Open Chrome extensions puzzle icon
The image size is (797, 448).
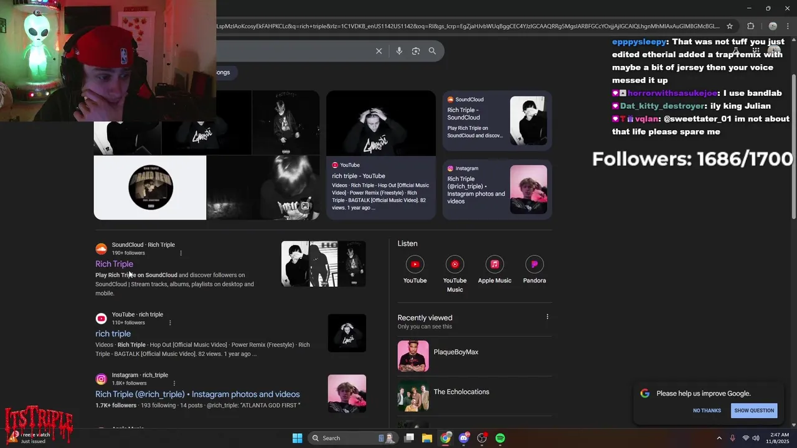[x=750, y=26]
